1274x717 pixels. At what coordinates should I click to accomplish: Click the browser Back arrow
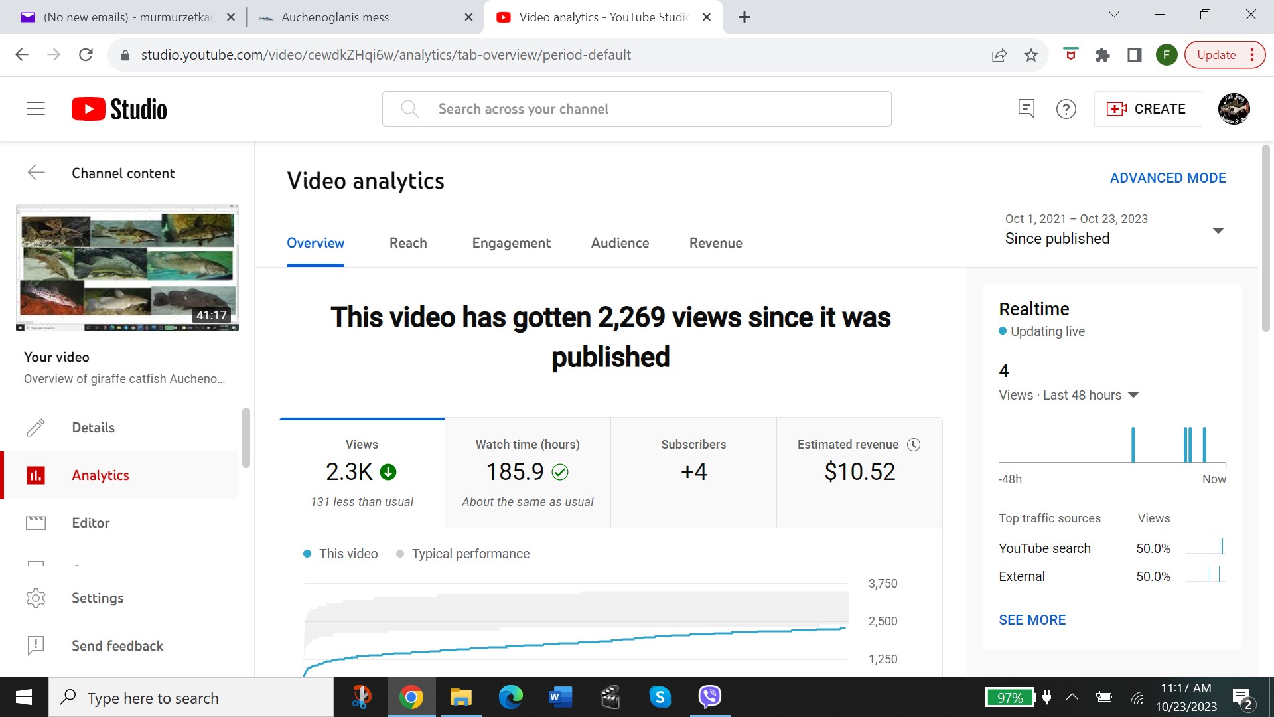point(22,55)
